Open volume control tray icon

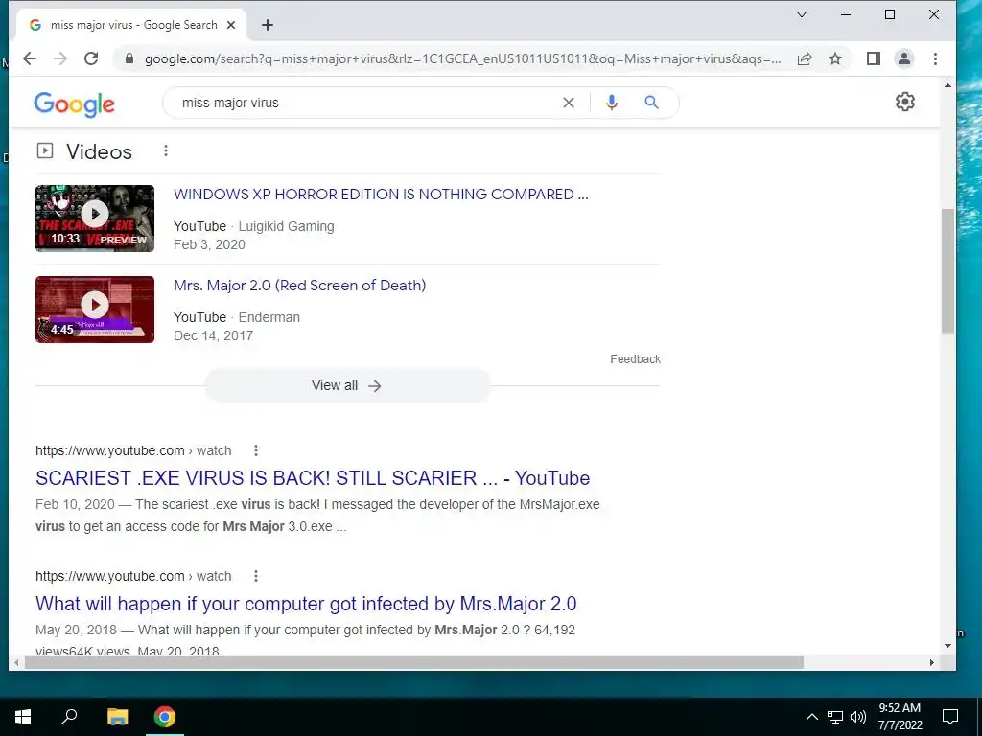point(858,717)
